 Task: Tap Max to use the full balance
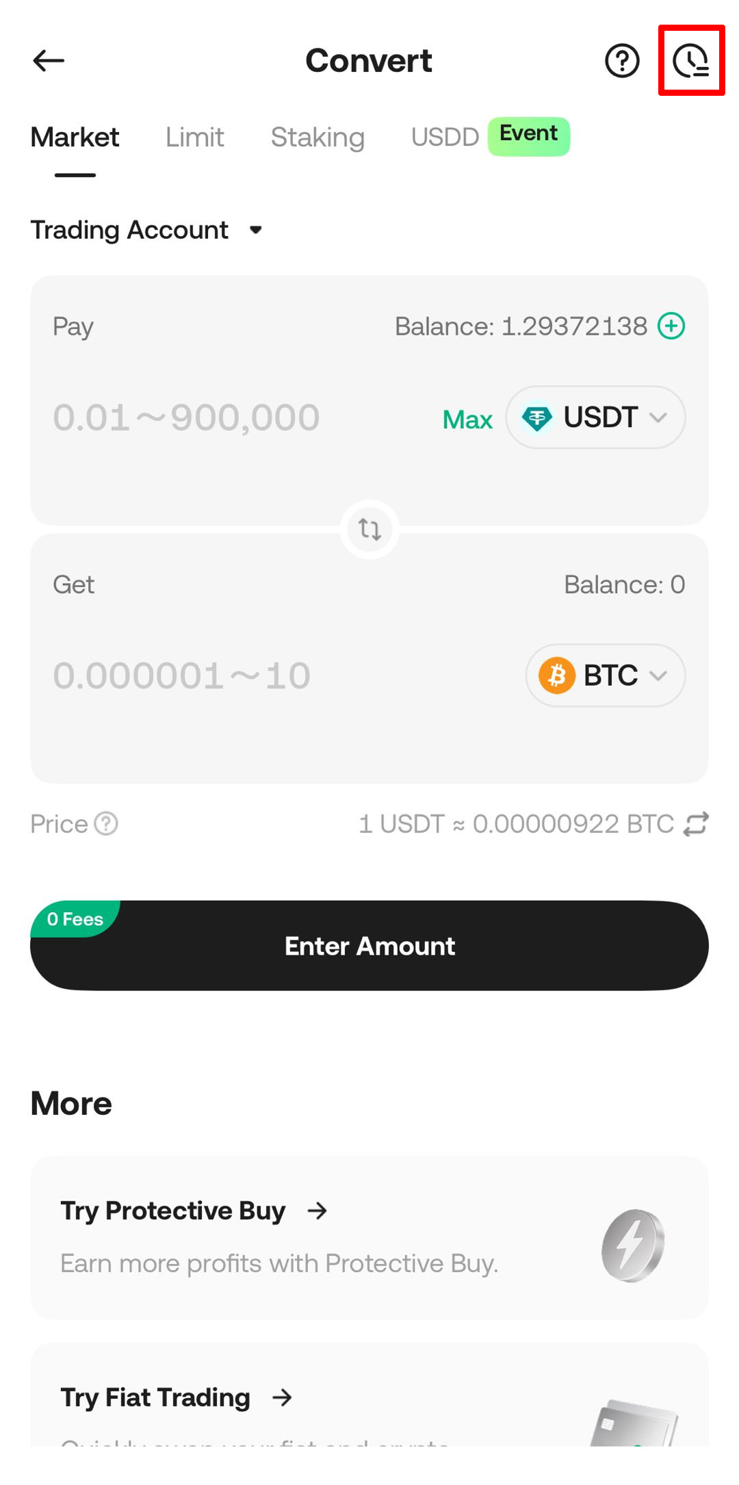[x=467, y=419]
